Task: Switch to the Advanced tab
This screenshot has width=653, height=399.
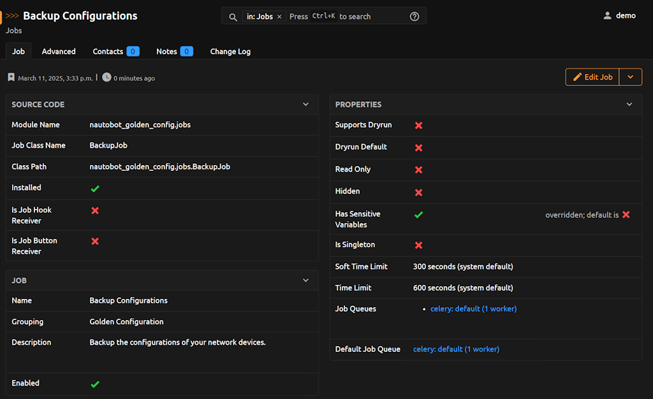Action: (x=59, y=52)
